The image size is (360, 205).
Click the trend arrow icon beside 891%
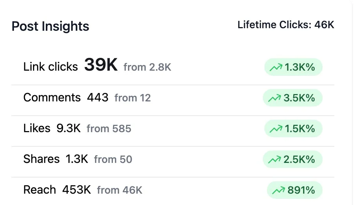click(x=278, y=190)
